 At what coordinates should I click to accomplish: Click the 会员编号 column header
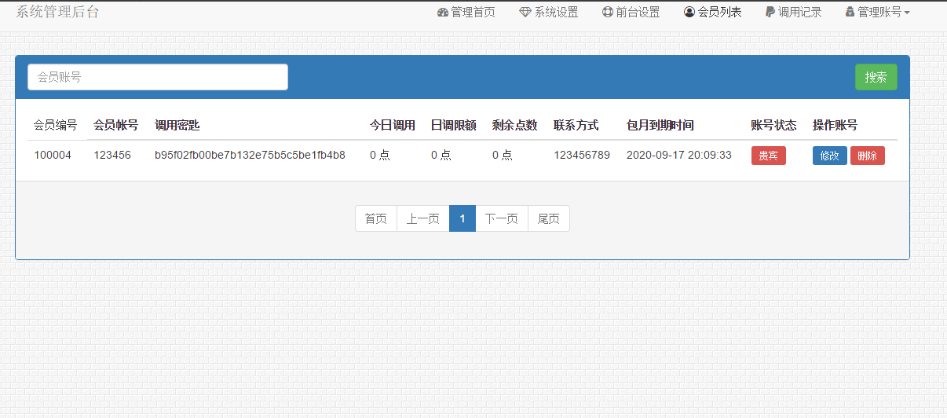click(55, 126)
